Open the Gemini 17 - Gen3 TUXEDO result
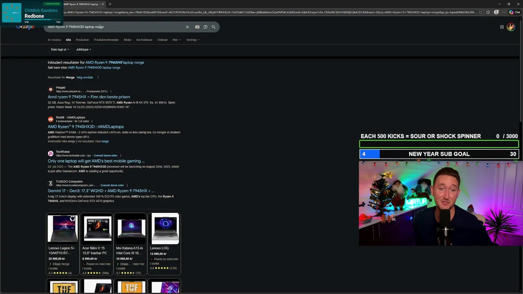The width and height of the screenshot is (523, 294). [x=101, y=191]
